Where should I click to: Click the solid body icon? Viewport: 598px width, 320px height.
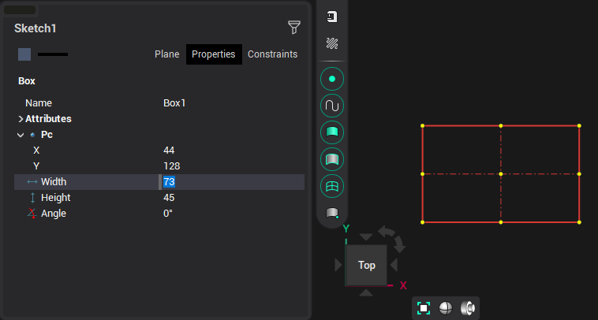coord(332,213)
